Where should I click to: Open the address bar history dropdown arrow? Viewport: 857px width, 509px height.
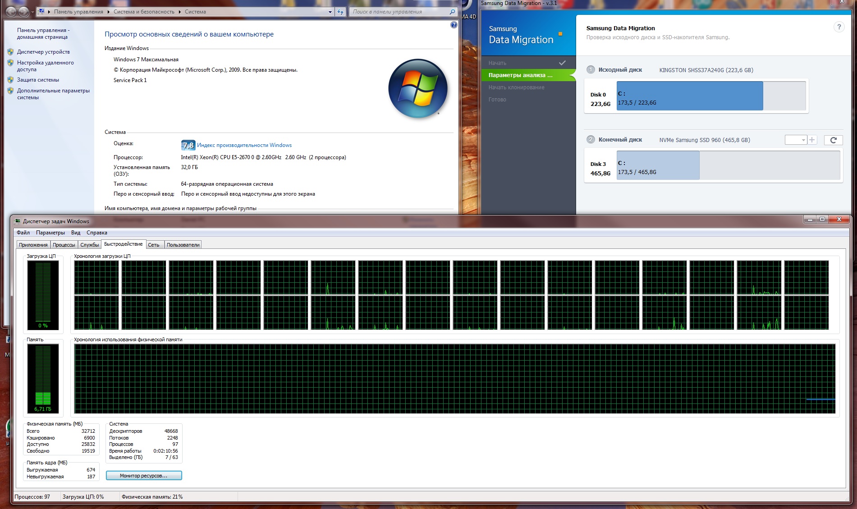(330, 12)
